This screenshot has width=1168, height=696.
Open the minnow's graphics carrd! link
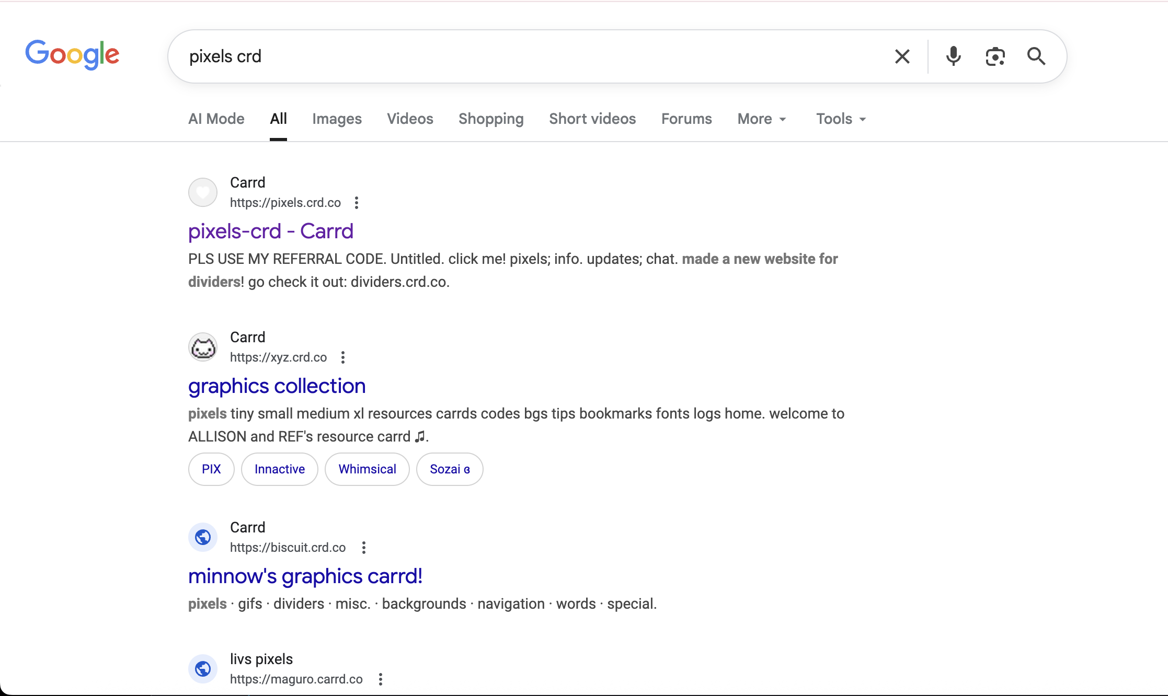tap(305, 576)
